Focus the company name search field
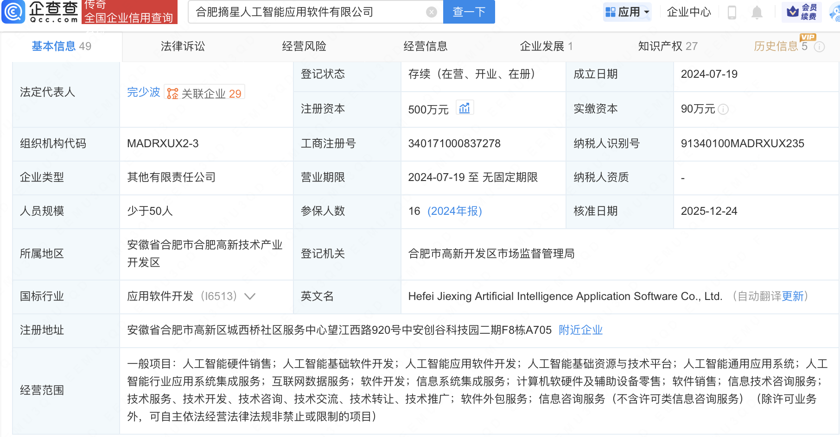 [x=308, y=12]
